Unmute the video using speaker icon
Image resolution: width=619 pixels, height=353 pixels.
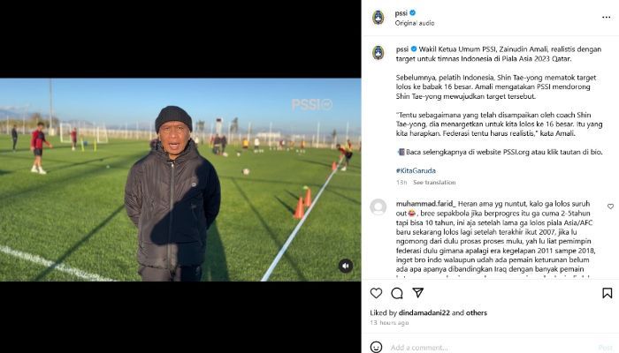coord(346,266)
